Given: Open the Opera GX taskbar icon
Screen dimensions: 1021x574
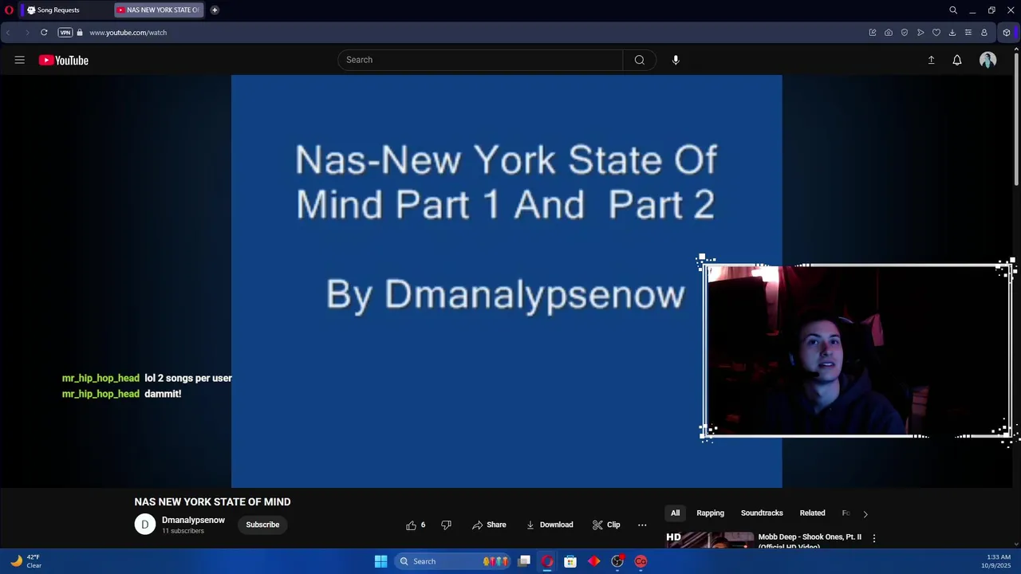Looking at the screenshot, I should (x=547, y=561).
